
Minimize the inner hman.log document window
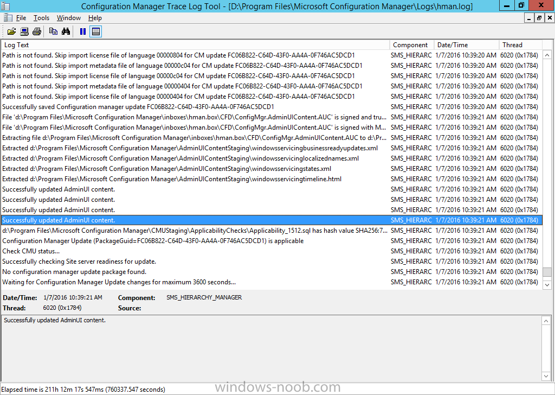[x=529, y=18]
